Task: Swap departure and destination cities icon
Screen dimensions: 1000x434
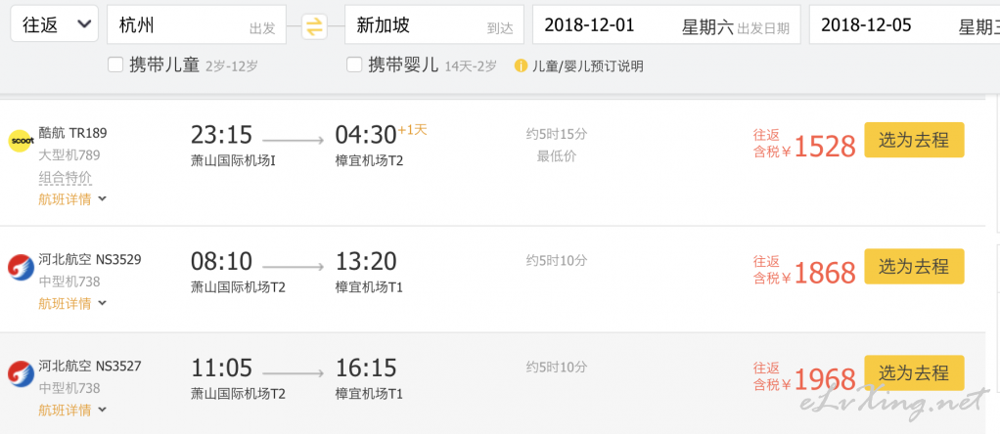Action: coord(314,26)
